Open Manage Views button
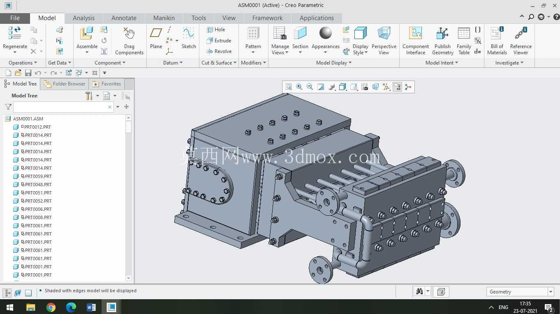This screenshot has width=560, height=314. pyautogui.click(x=280, y=41)
